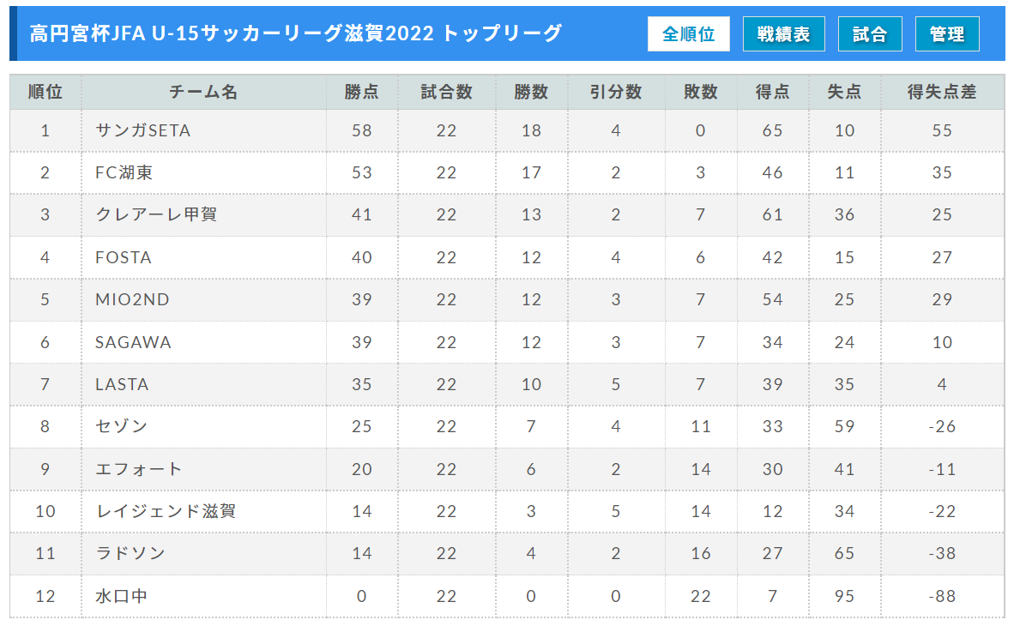1014x626 pixels.
Task: Click SAGAWA team name
Action: (x=133, y=342)
